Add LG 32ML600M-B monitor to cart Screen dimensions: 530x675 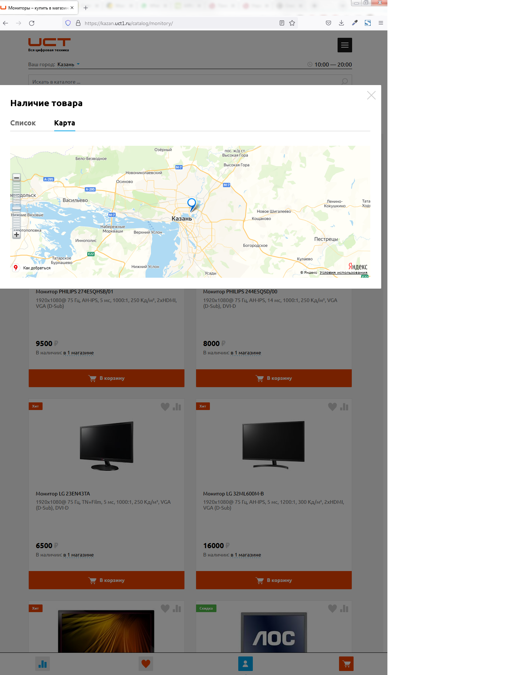pos(274,580)
